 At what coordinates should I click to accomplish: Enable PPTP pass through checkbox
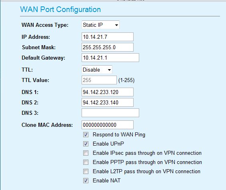click(x=86, y=162)
